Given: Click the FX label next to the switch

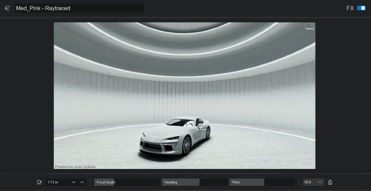Looking at the screenshot, I should [350, 8].
